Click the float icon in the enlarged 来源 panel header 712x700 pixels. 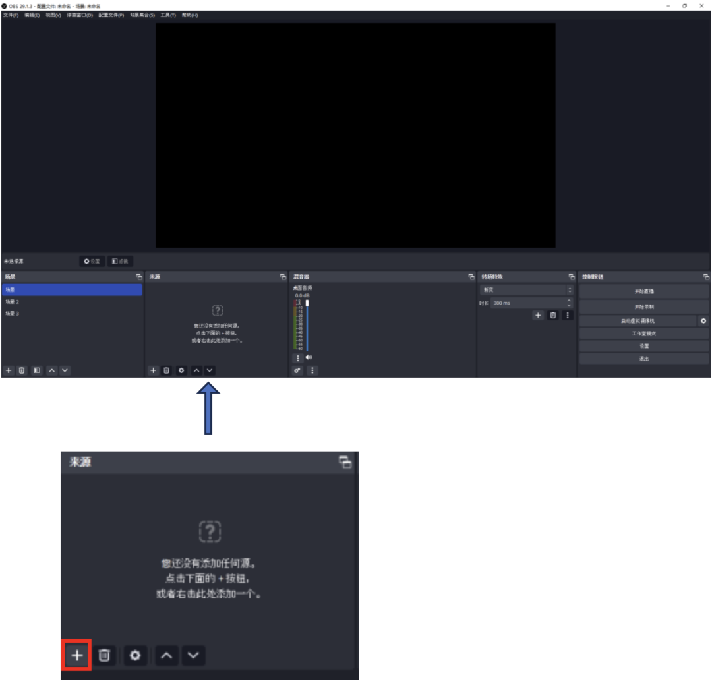[x=345, y=462]
